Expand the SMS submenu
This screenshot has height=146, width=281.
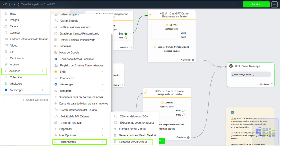click(x=102, y=72)
